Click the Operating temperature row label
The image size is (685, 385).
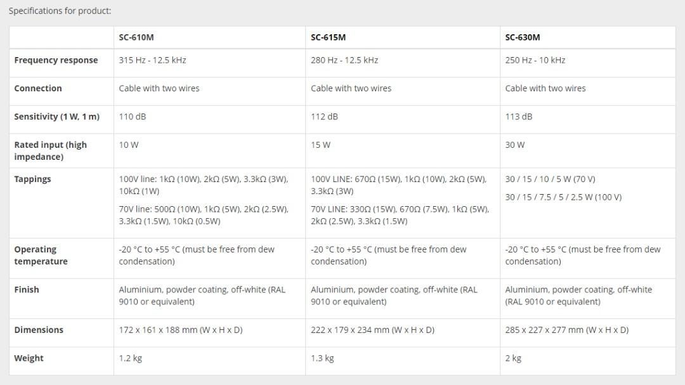[41, 255]
